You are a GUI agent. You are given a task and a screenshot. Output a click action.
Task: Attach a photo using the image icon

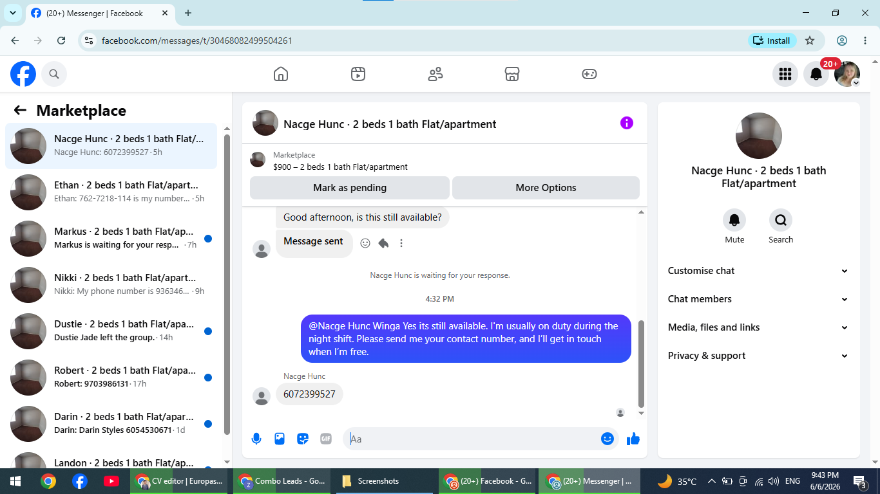280,439
